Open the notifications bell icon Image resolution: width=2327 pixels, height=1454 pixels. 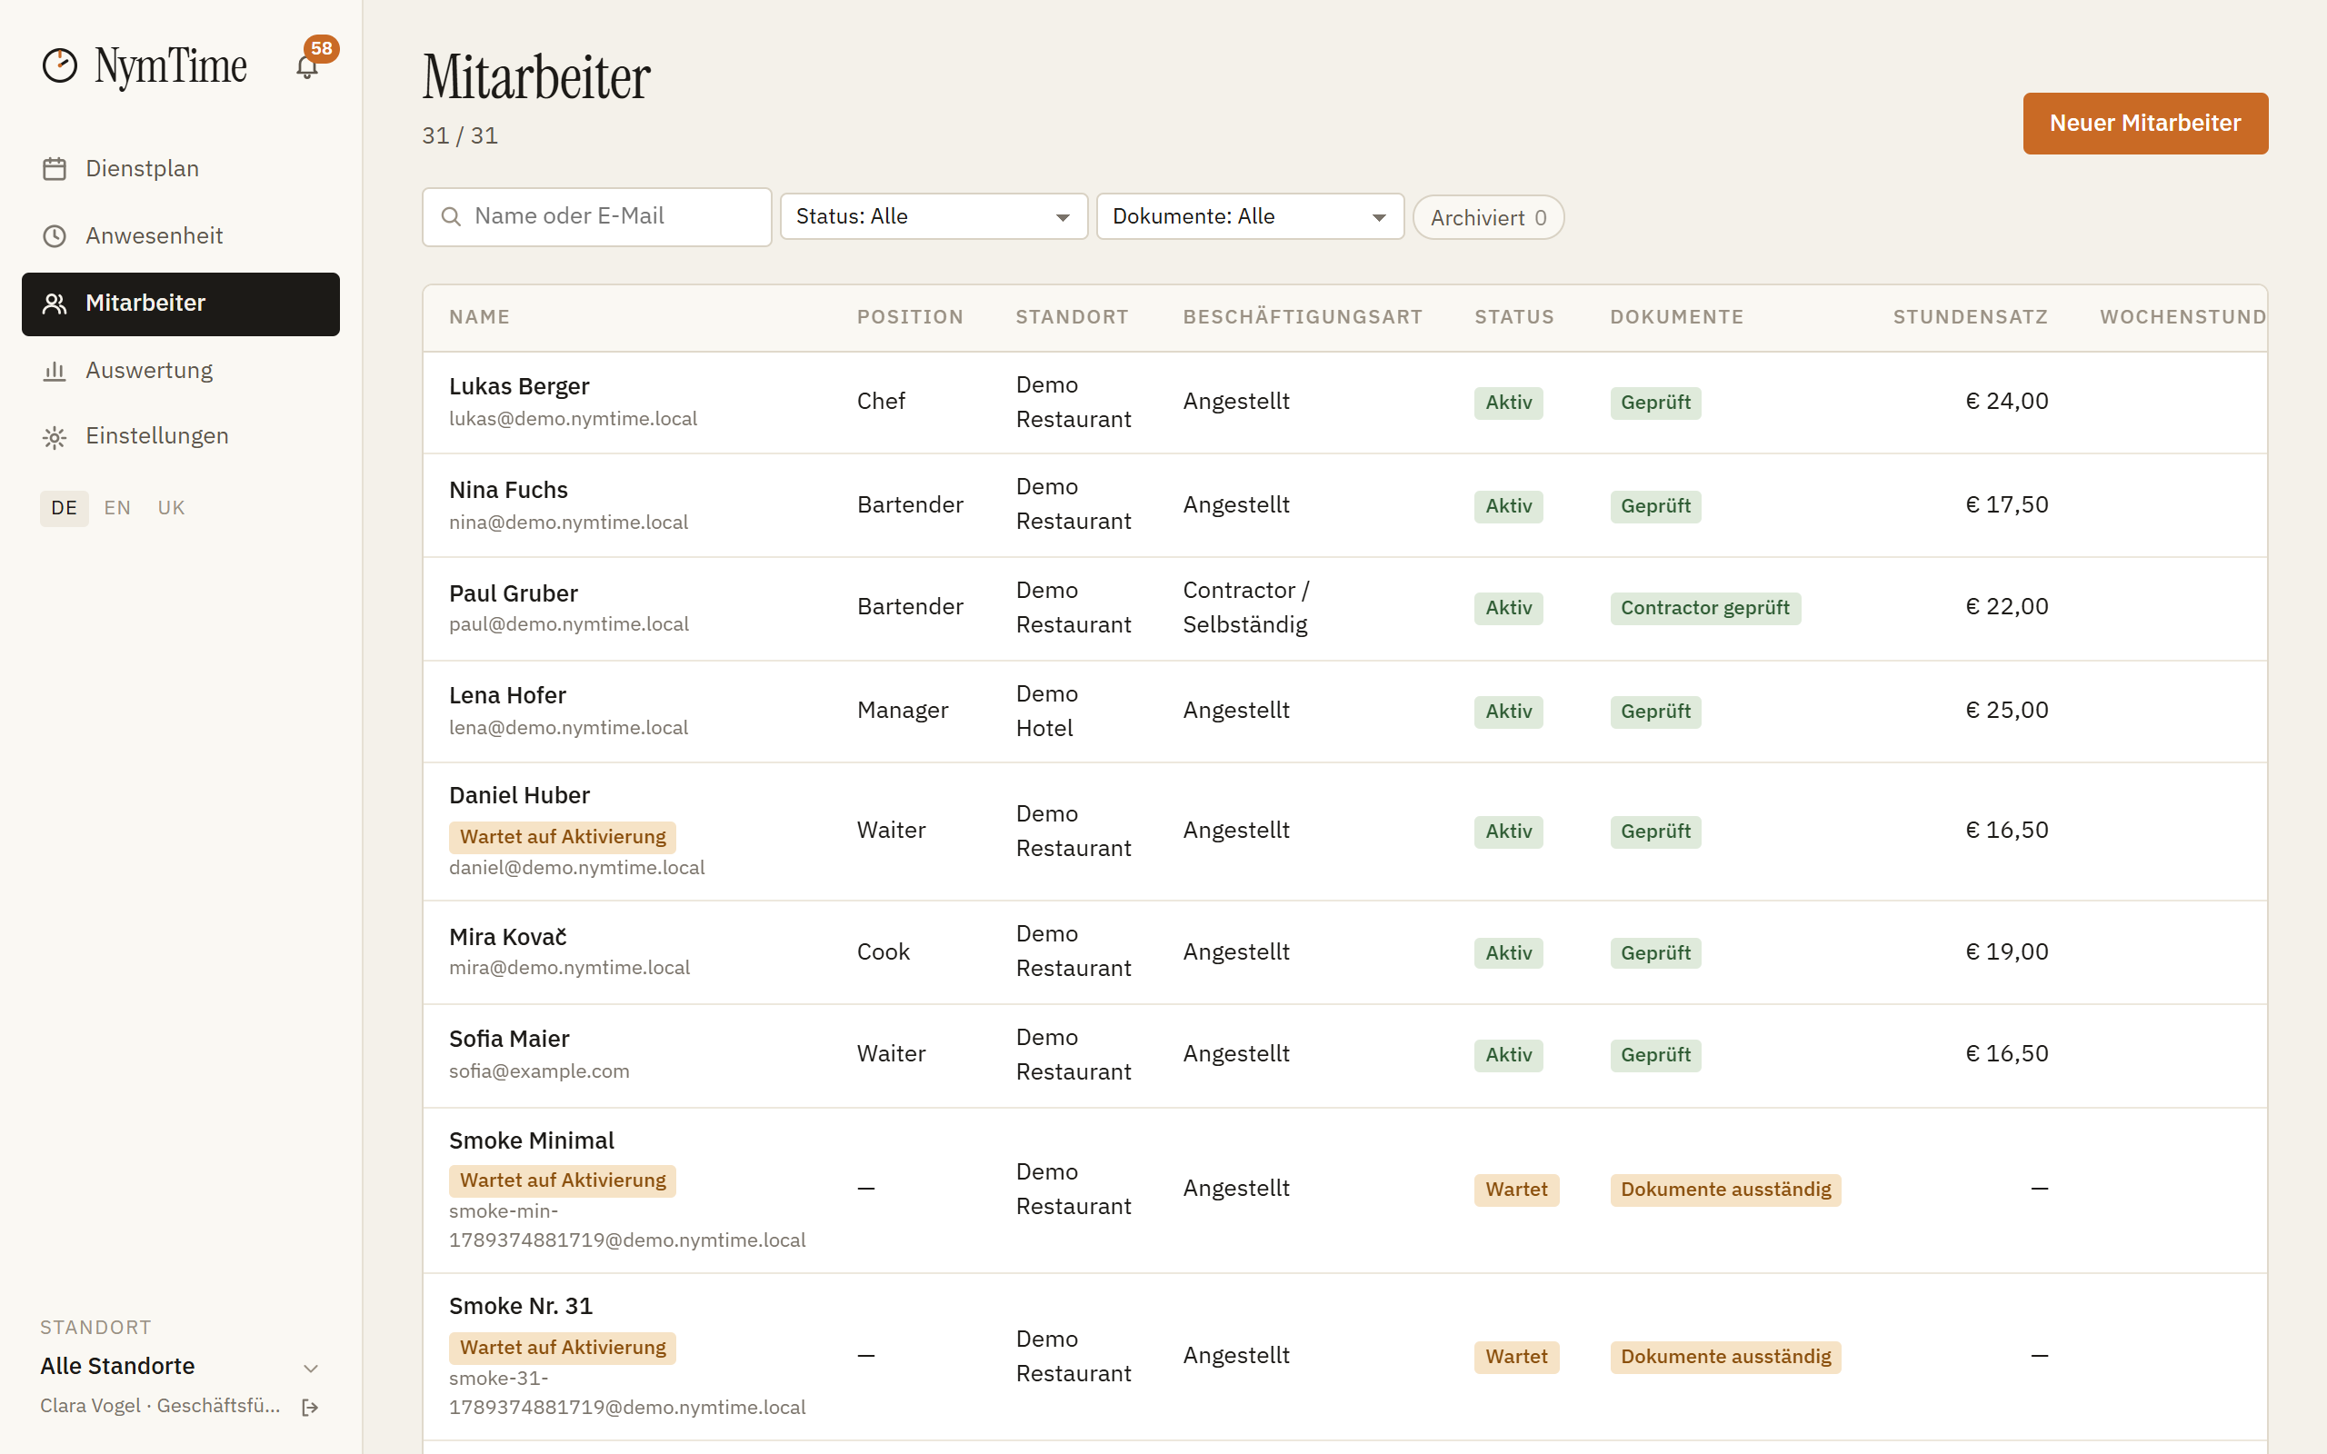[x=306, y=67]
